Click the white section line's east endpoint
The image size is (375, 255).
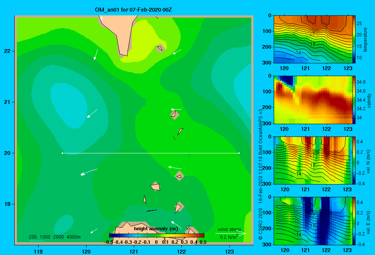(239, 153)
